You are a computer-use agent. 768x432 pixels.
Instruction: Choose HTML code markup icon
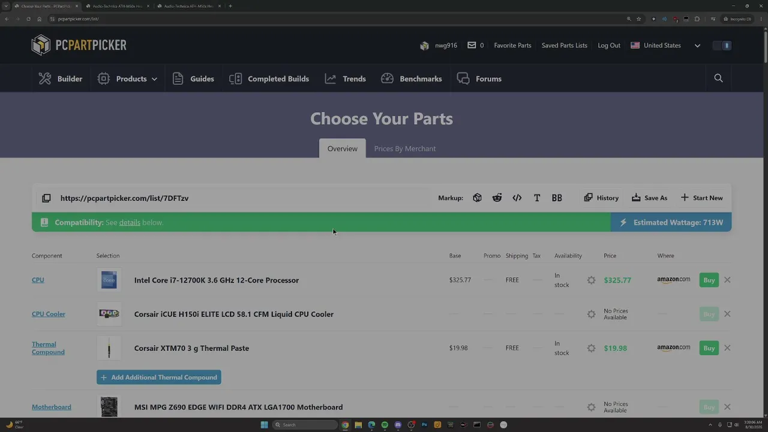[x=517, y=198]
